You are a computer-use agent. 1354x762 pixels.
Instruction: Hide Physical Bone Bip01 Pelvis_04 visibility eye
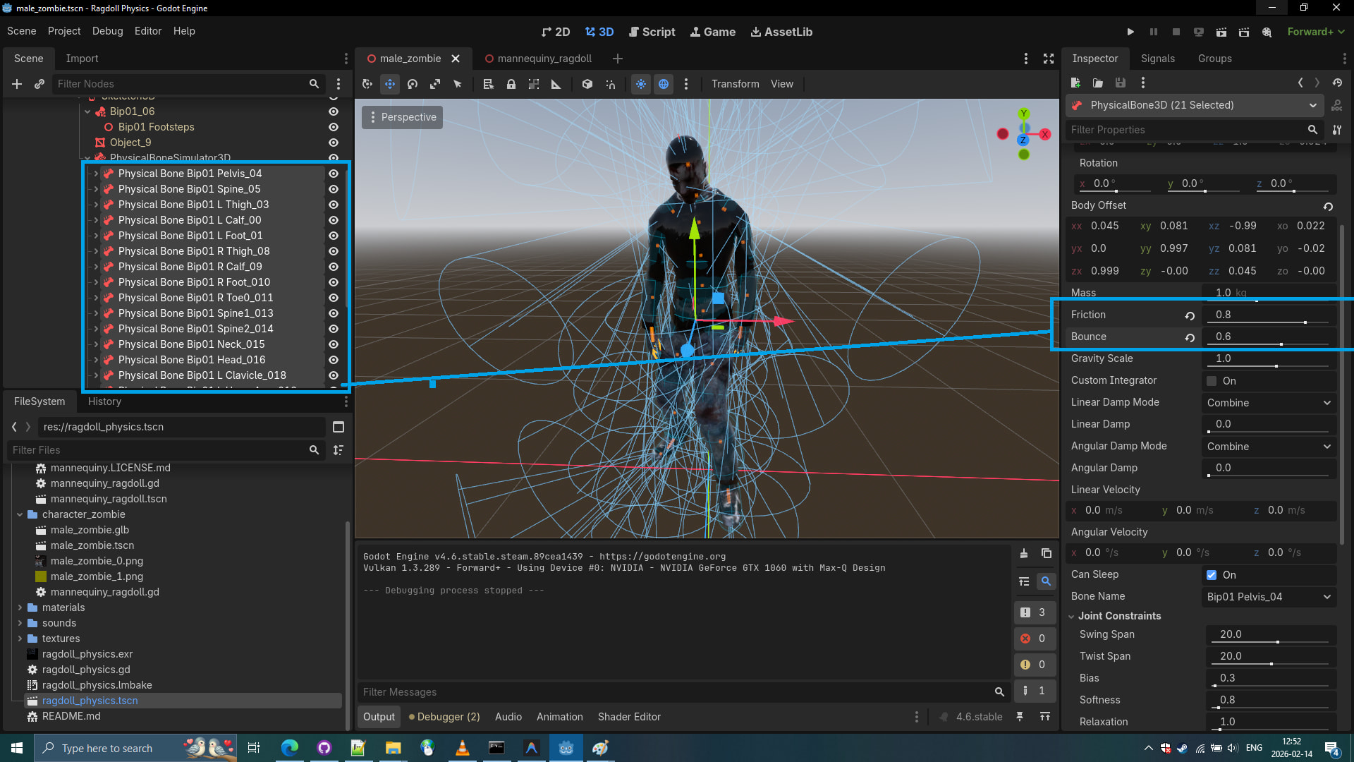334,174
